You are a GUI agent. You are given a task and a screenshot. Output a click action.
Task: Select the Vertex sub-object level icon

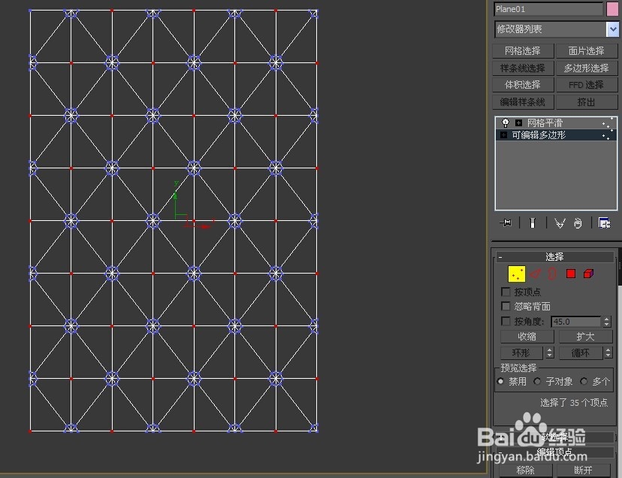click(x=517, y=274)
